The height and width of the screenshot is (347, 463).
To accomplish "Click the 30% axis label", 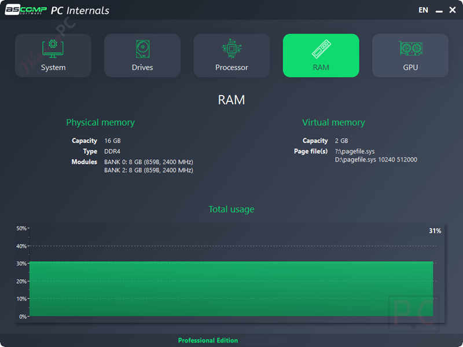I will click(21, 264).
